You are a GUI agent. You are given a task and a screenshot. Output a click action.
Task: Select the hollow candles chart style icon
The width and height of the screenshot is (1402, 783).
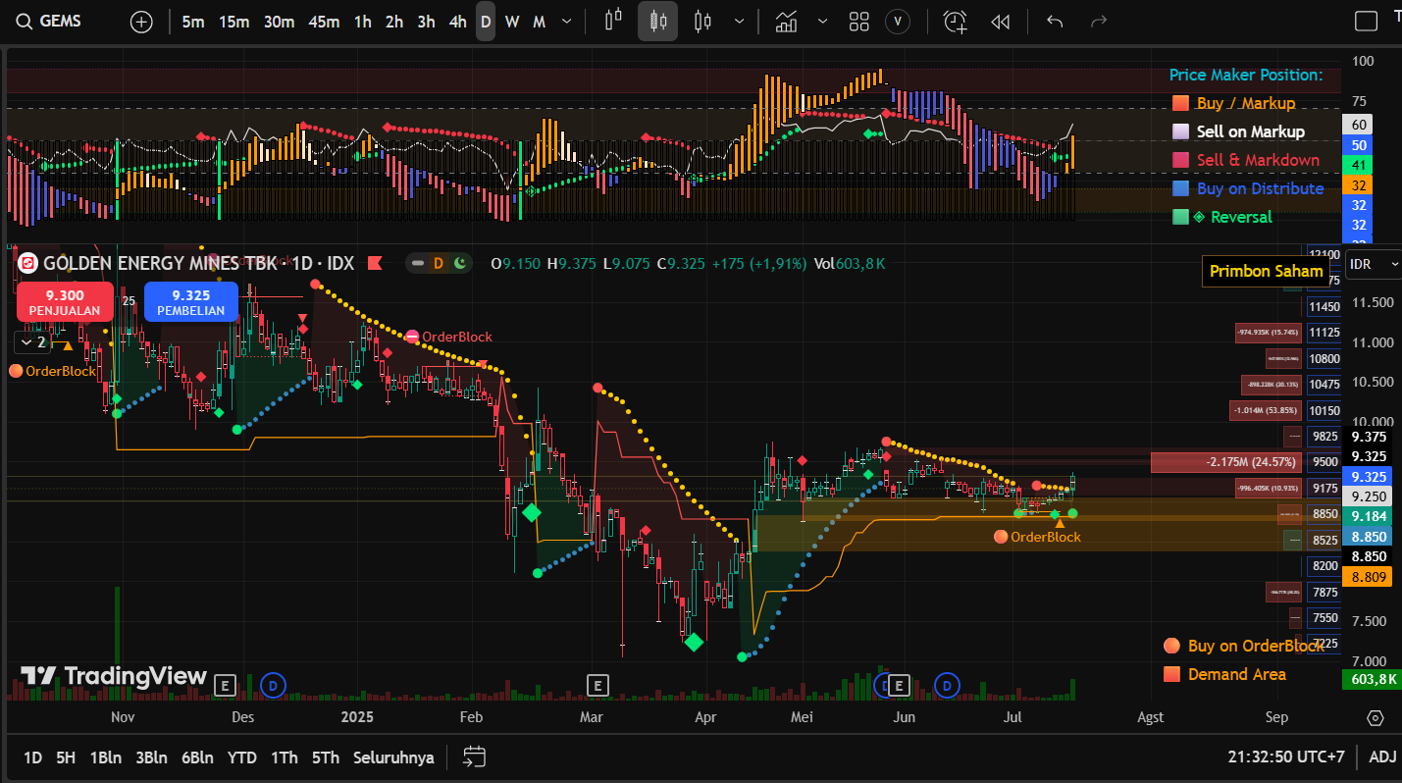[x=701, y=21]
